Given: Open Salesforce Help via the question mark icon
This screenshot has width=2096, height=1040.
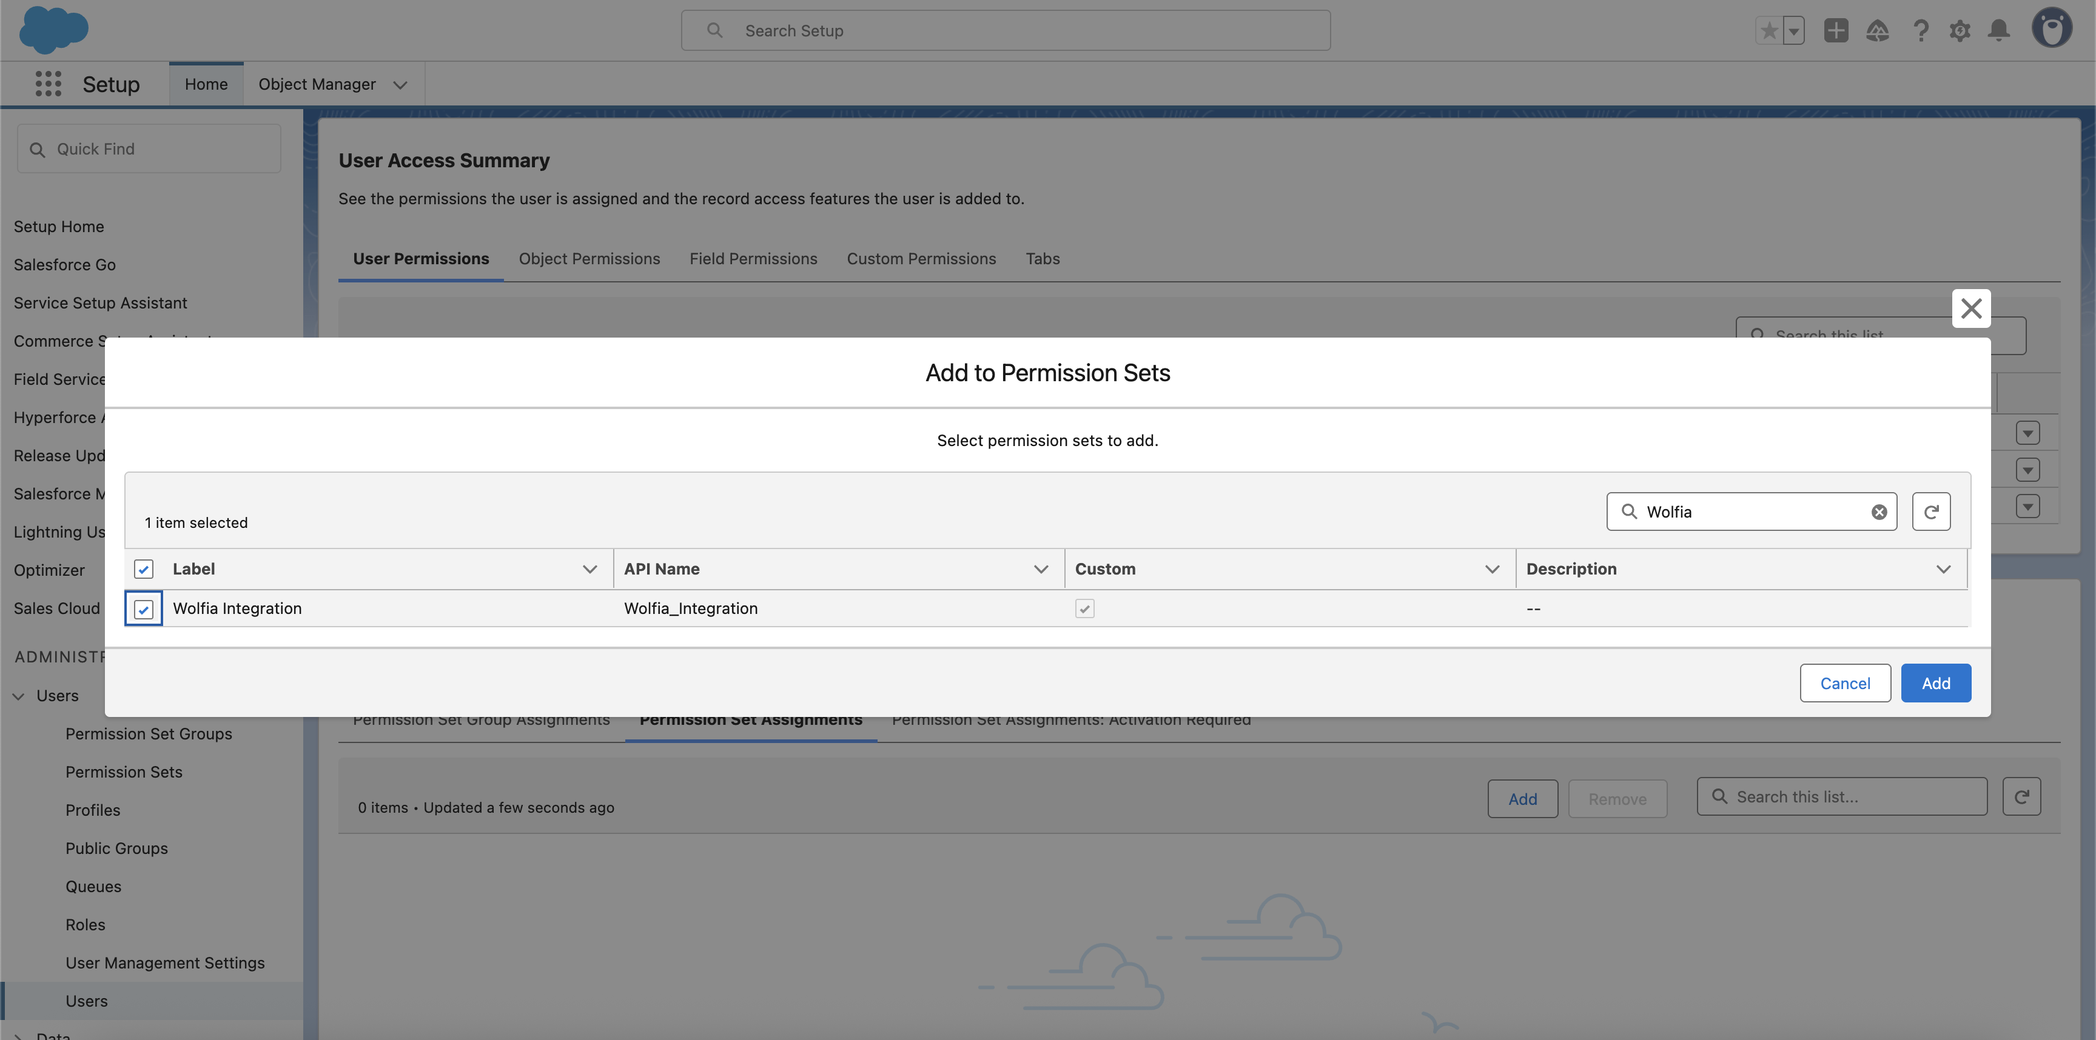Looking at the screenshot, I should pos(1921,30).
